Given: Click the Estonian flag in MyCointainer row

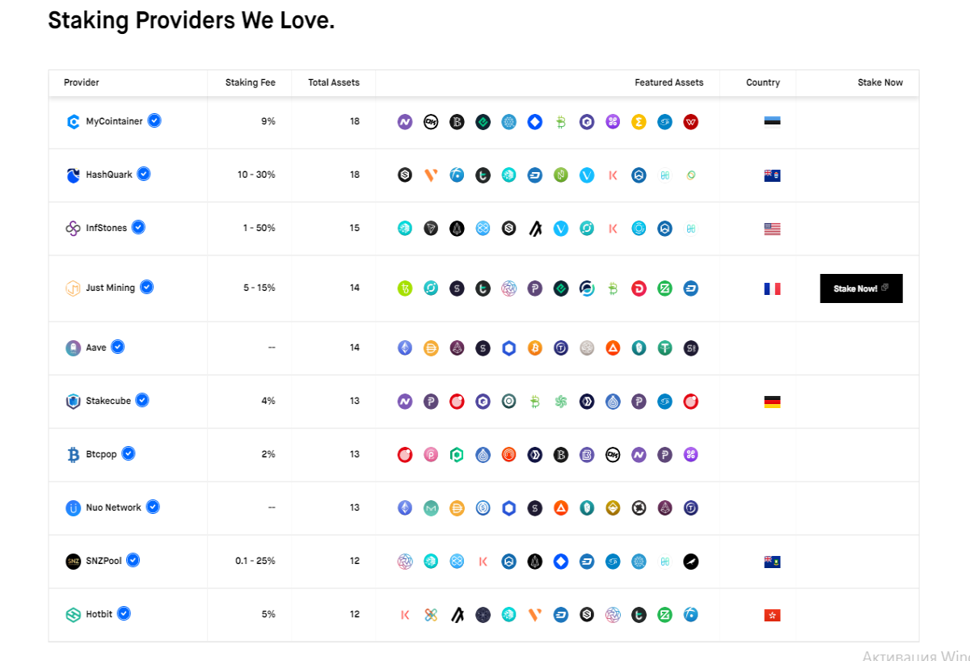Looking at the screenshot, I should (772, 122).
